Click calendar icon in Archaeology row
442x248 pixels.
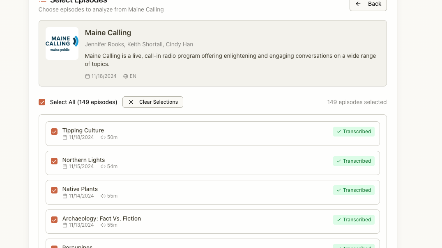(x=65, y=225)
